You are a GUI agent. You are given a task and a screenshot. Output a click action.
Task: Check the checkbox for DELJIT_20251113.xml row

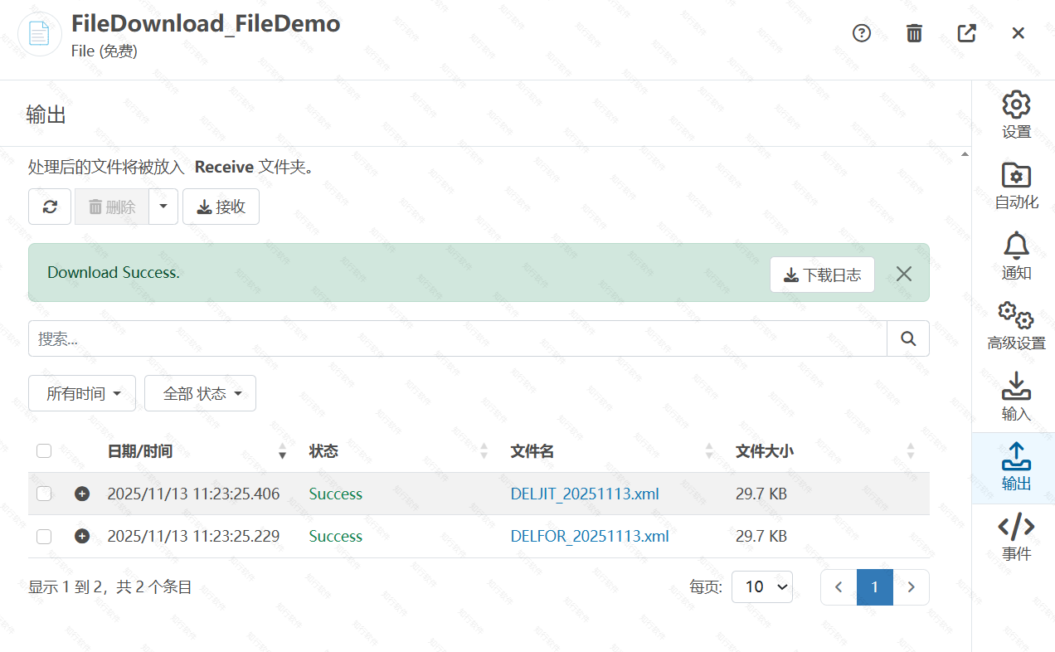[44, 493]
